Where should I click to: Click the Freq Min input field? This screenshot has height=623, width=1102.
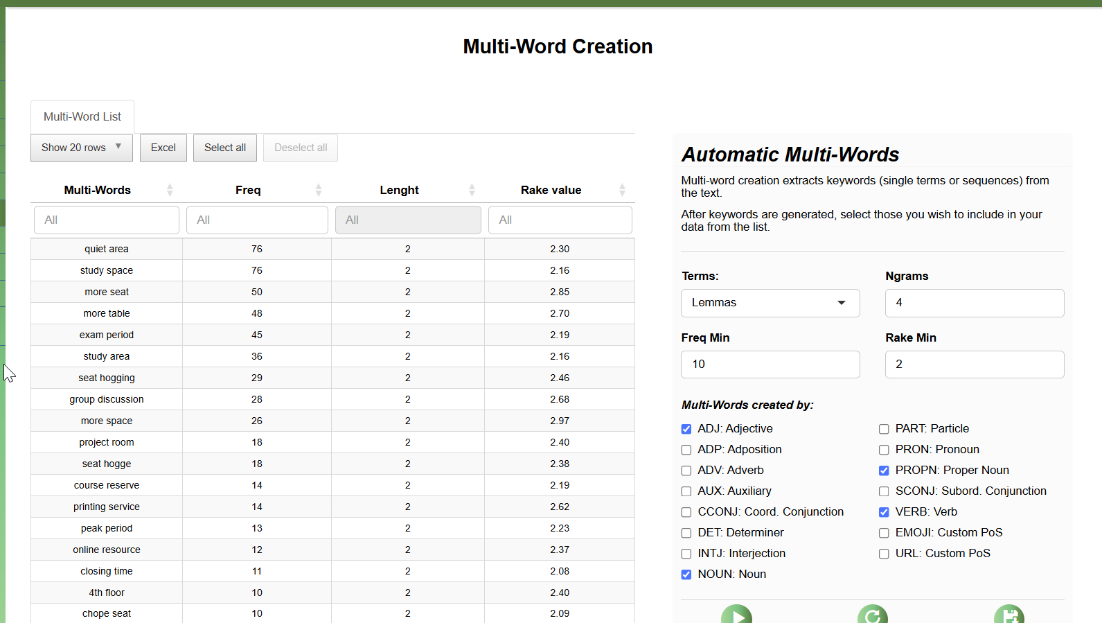pos(770,365)
